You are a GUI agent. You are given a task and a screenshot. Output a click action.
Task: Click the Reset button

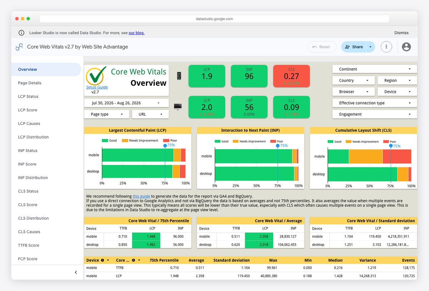point(322,47)
